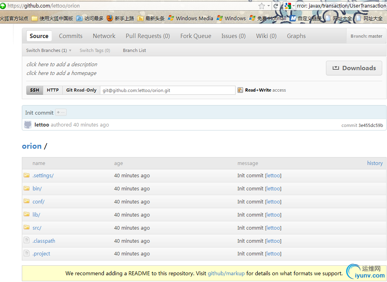
Task: Open the 自定义链接 bookmark
Action: point(306,18)
